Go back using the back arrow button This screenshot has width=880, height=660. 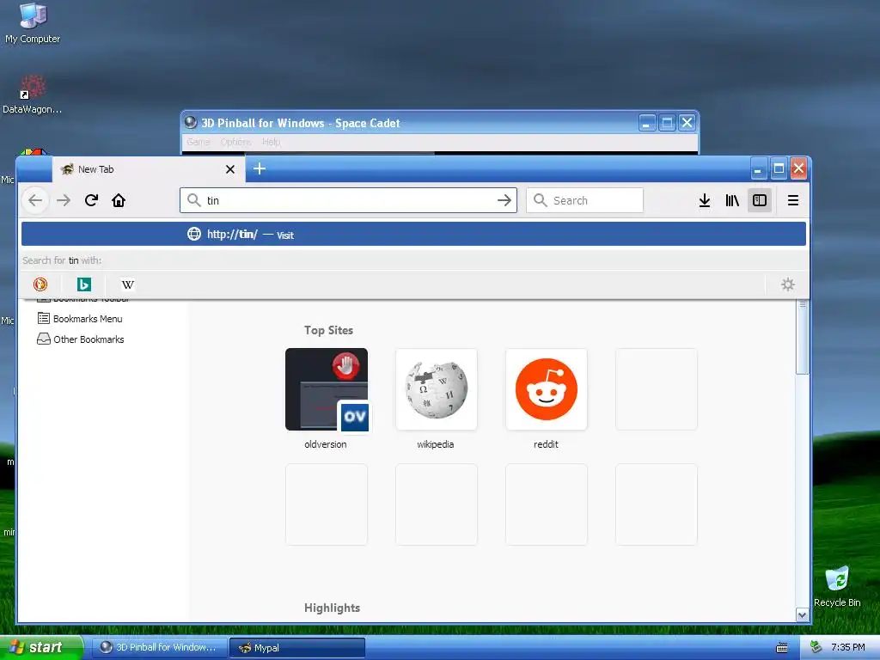(35, 200)
